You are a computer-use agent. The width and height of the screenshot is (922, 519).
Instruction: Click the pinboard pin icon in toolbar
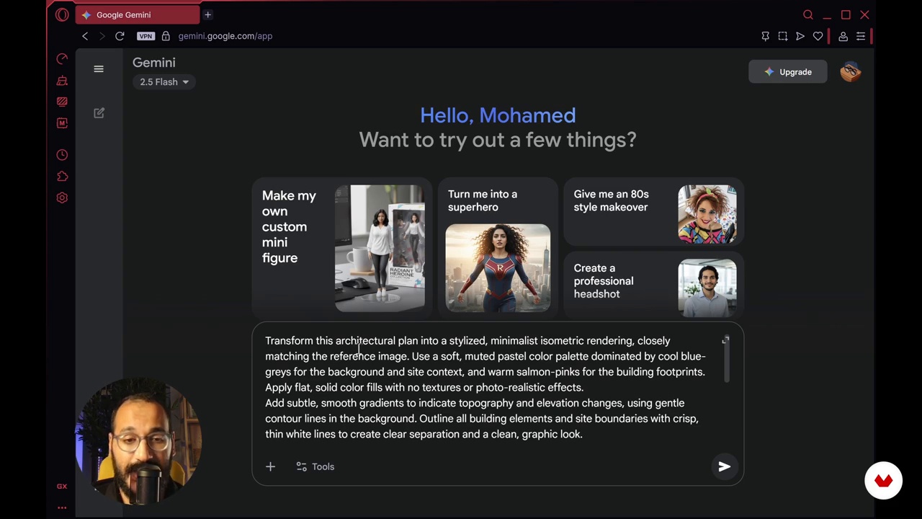(765, 36)
